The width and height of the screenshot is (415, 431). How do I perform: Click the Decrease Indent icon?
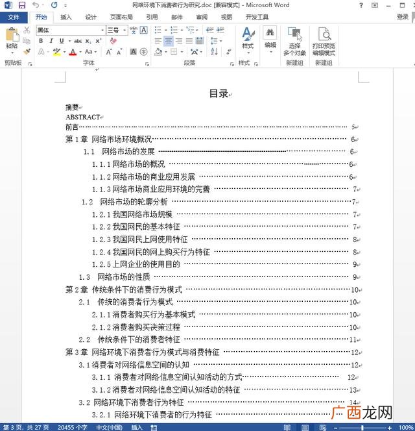pyautogui.click(x=210, y=30)
